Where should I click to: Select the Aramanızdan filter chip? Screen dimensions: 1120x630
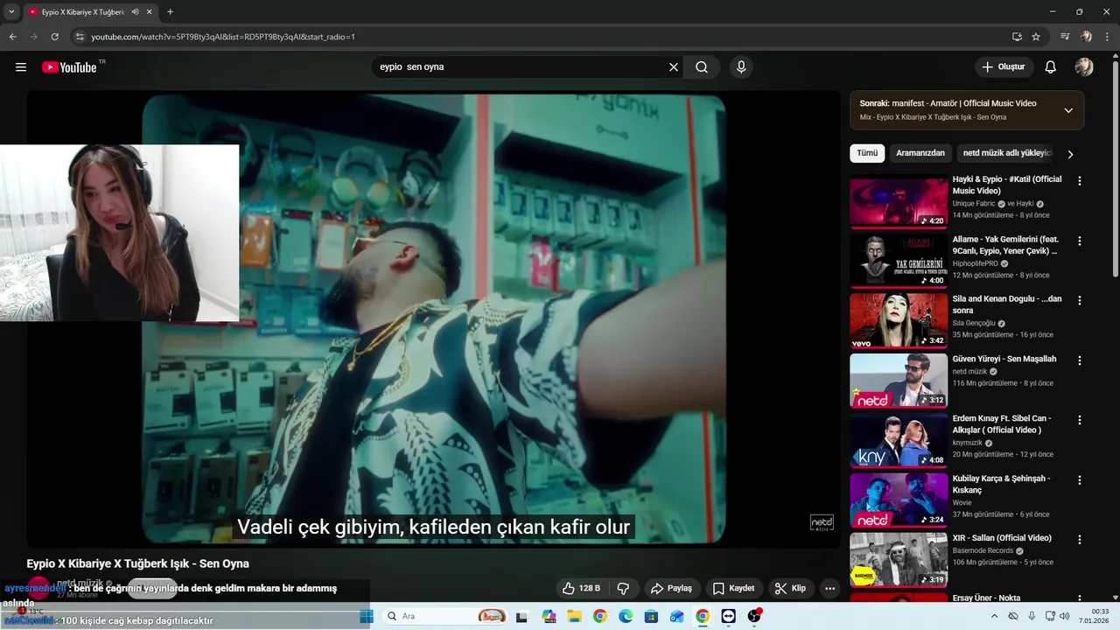click(920, 153)
